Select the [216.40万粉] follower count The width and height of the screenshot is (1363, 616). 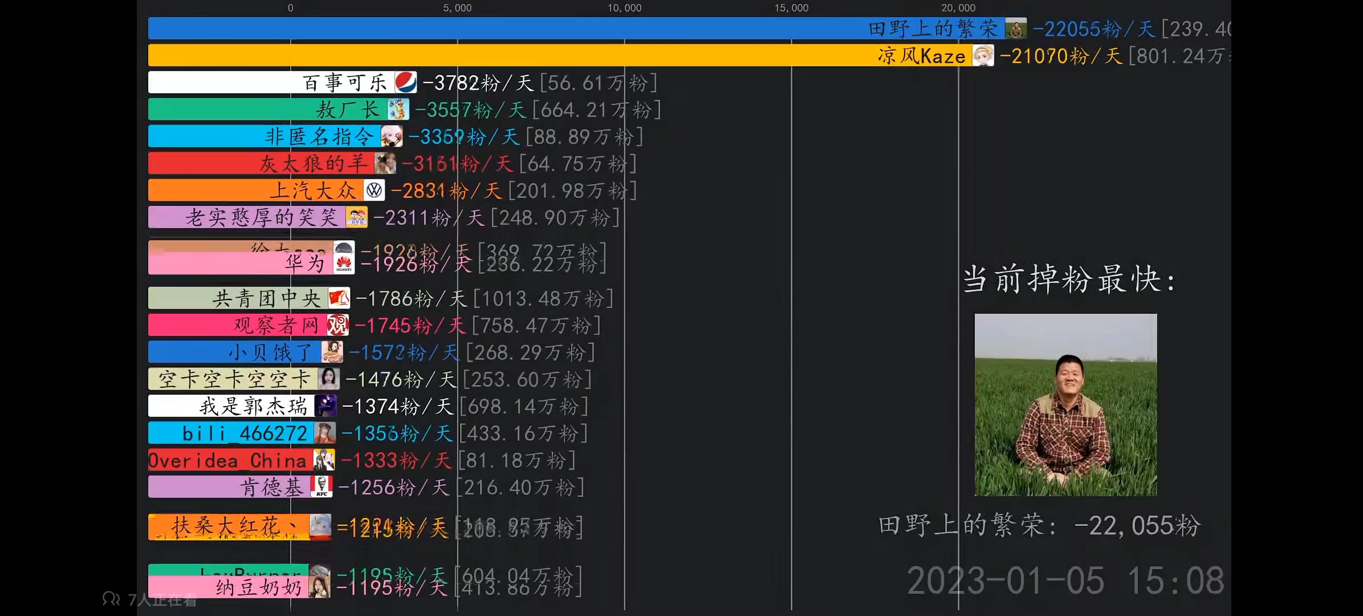pyautogui.click(x=521, y=487)
